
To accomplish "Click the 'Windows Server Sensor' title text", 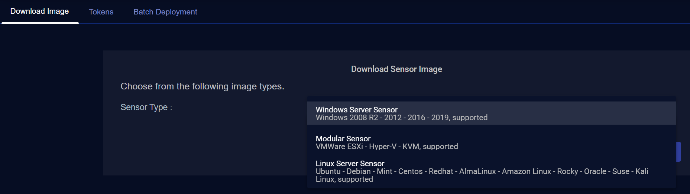I will click(356, 109).
